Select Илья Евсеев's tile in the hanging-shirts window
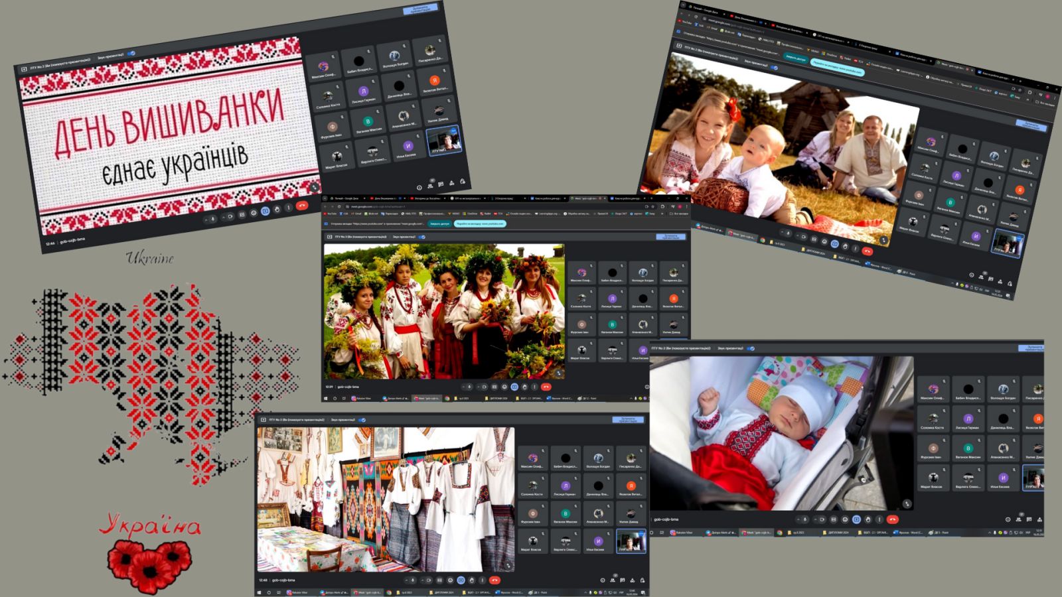Screen dimensions: 1062x597 pyautogui.click(x=597, y=543)
